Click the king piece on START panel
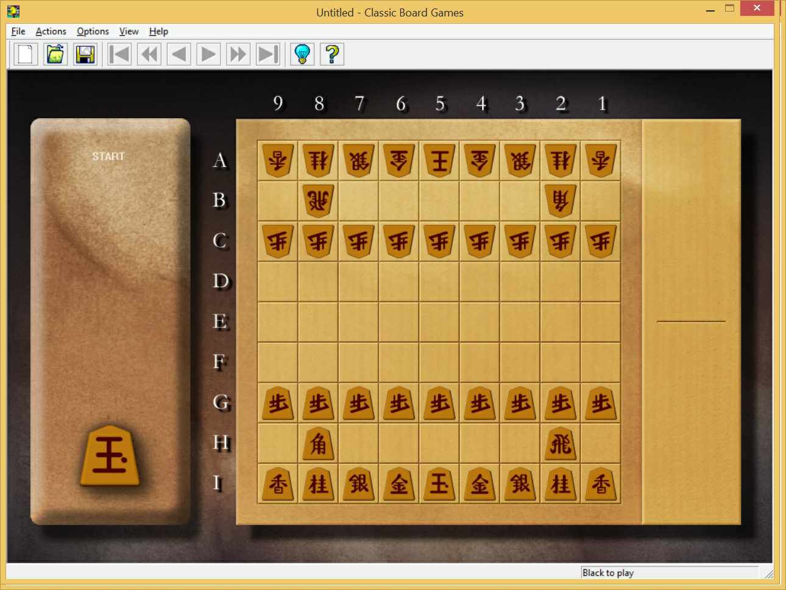786x590 pixels. tap(110, 455)
